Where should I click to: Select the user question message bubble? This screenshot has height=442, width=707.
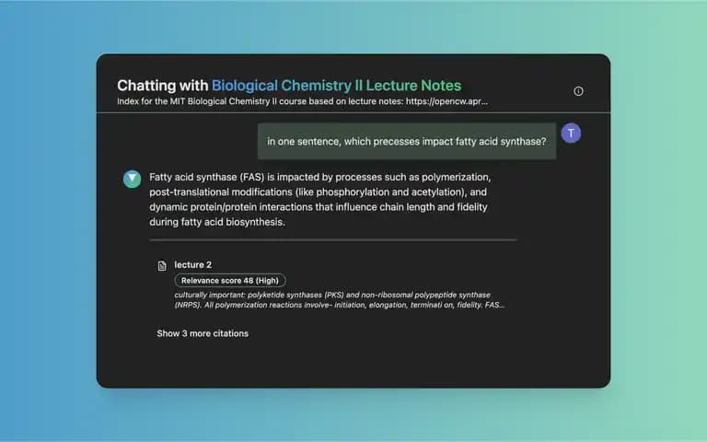click(407, 141)
